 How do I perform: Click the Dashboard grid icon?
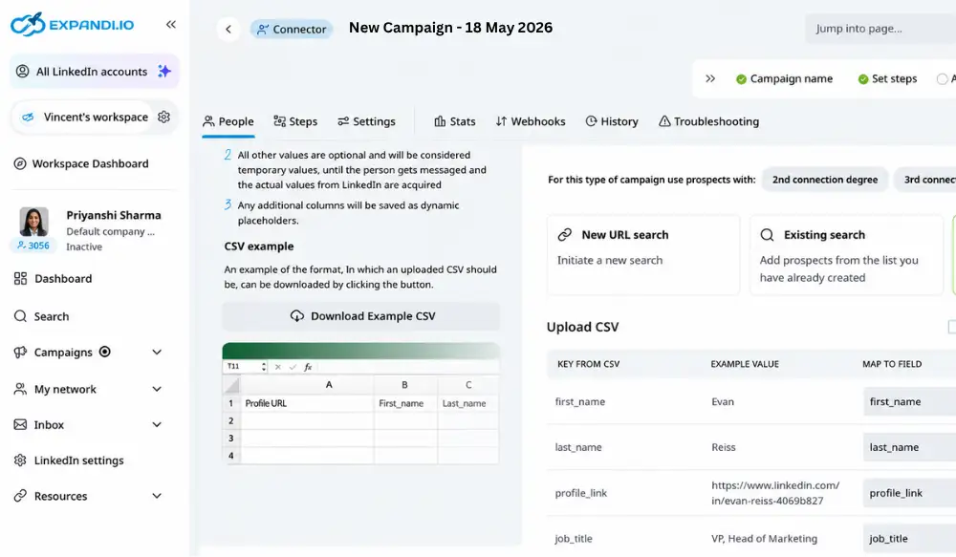[x=20, y=279]
